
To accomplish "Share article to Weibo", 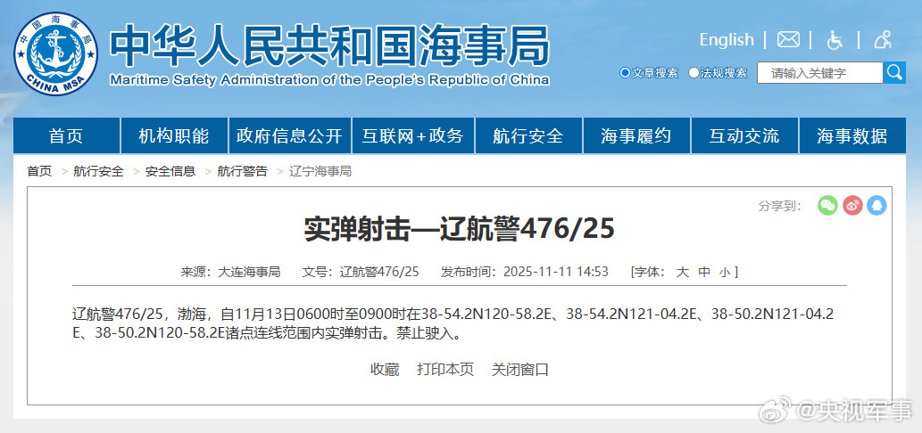I will point(852,205).
